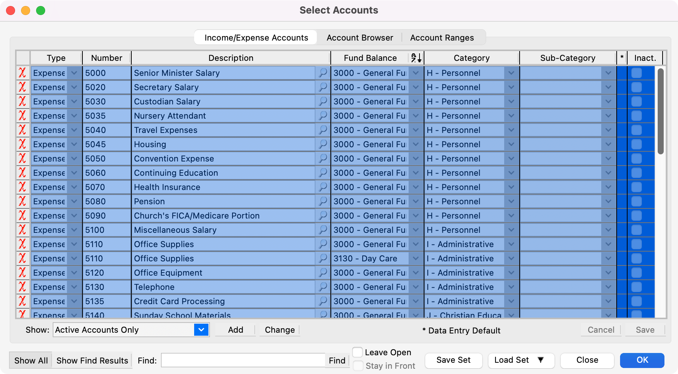
Task: Toggle the inactive checkbox for Custodian Salary
Action: click(637, 101)
